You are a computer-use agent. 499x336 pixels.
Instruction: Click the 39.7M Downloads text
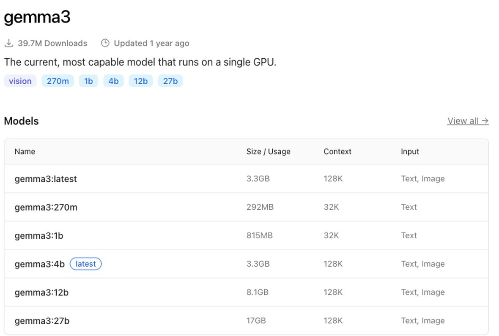pyautogui.click(x=52, y=43)
